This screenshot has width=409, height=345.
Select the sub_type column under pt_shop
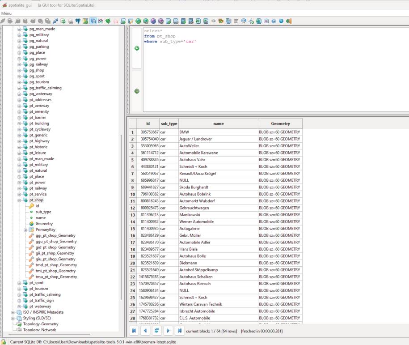(43, 212)
